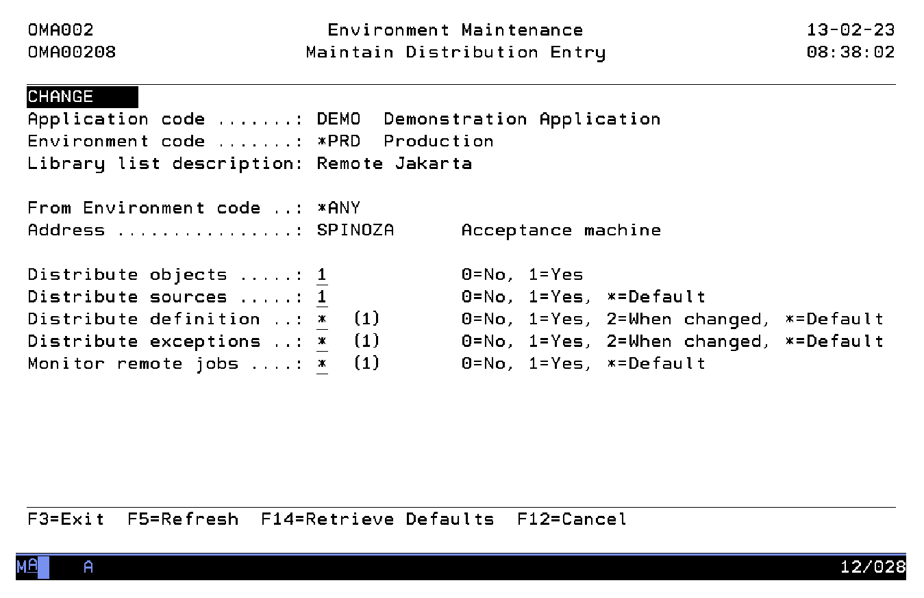Click the Distribute sources input field

pyautogui.click(x=322, y=297)
